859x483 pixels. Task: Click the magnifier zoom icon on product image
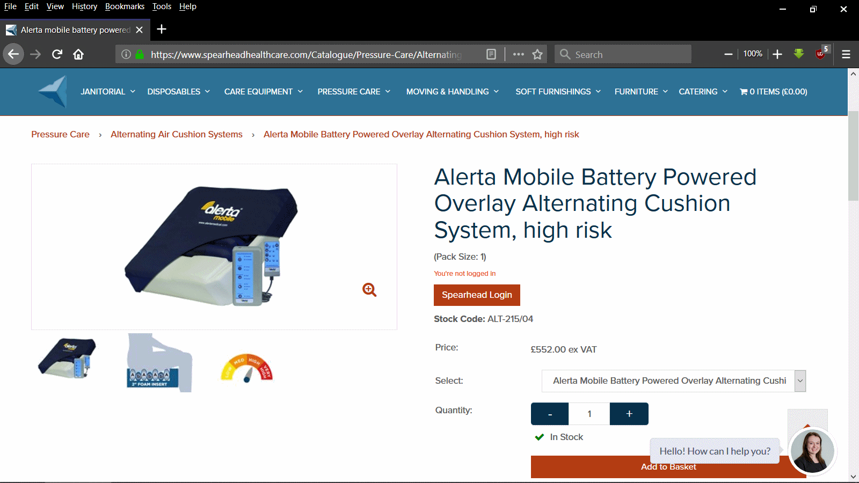(x=369, y=290)
